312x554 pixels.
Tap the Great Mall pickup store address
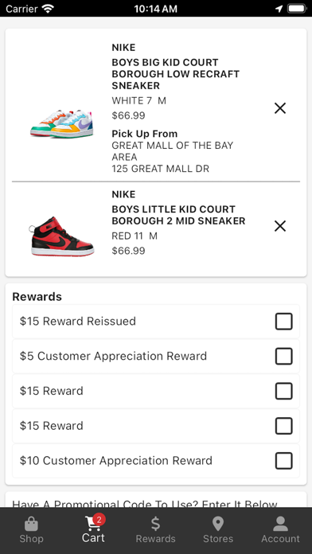[173, 157]
